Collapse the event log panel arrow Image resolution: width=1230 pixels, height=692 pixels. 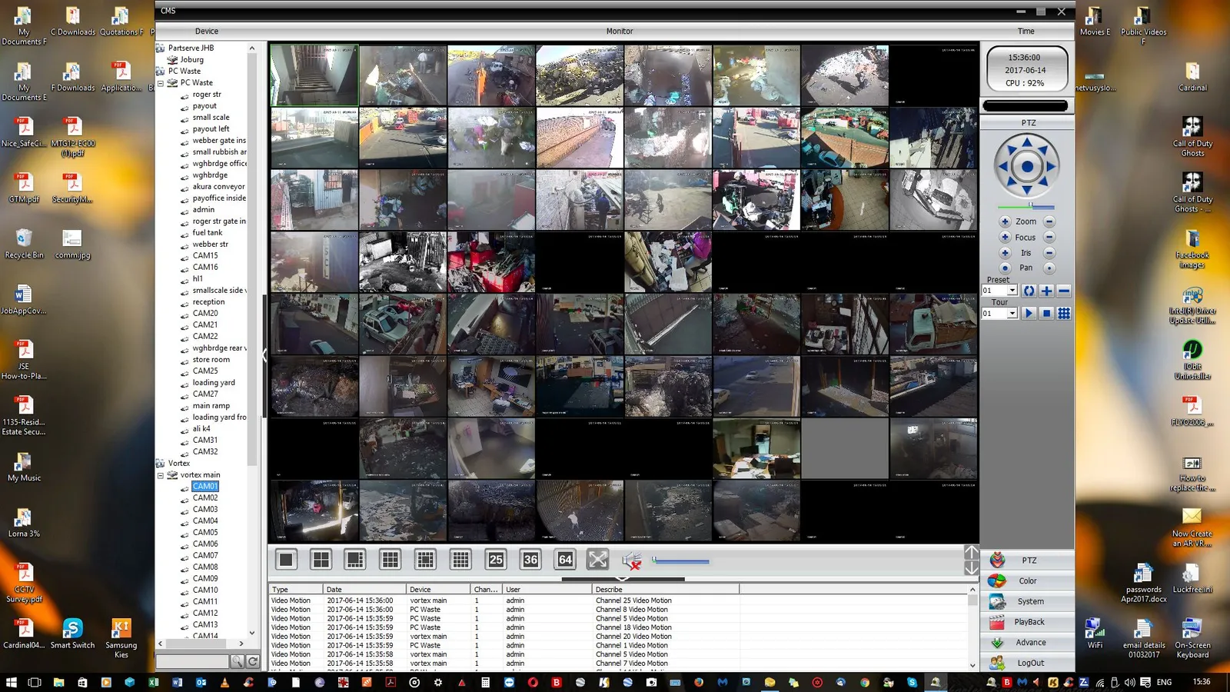pyautogui.click(x=623, y=579)
